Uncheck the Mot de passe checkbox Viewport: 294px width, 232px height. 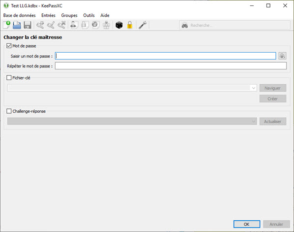tap(9, 46)
